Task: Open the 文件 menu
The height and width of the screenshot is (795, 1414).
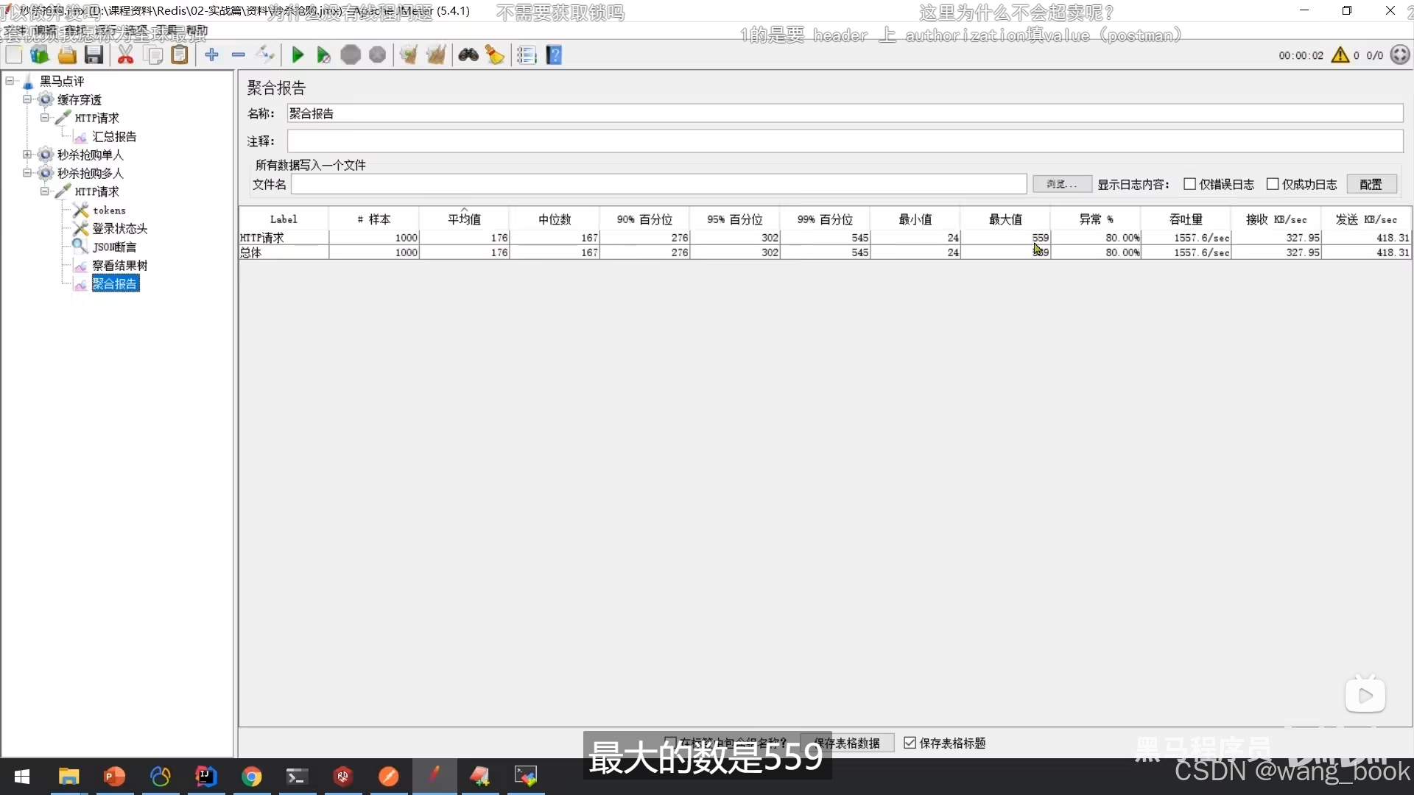Action: coord(15,31)
